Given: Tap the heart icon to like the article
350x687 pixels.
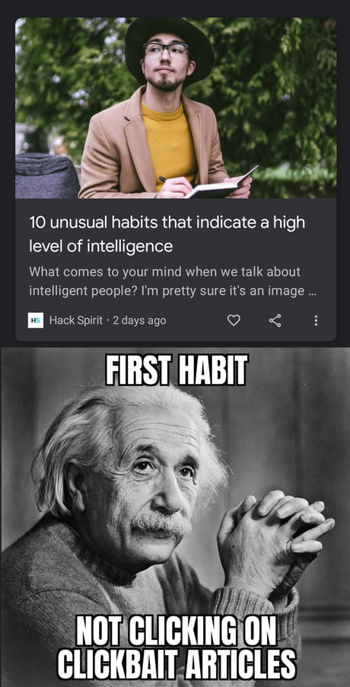Looking at the screenshot, I should coord(234,321).
